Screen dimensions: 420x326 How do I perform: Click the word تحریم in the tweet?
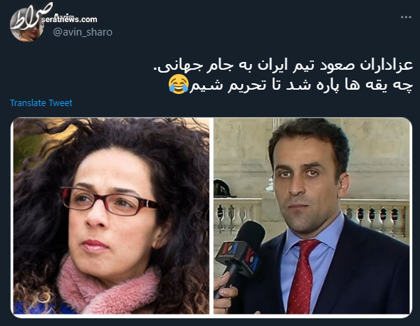(243, 85)
